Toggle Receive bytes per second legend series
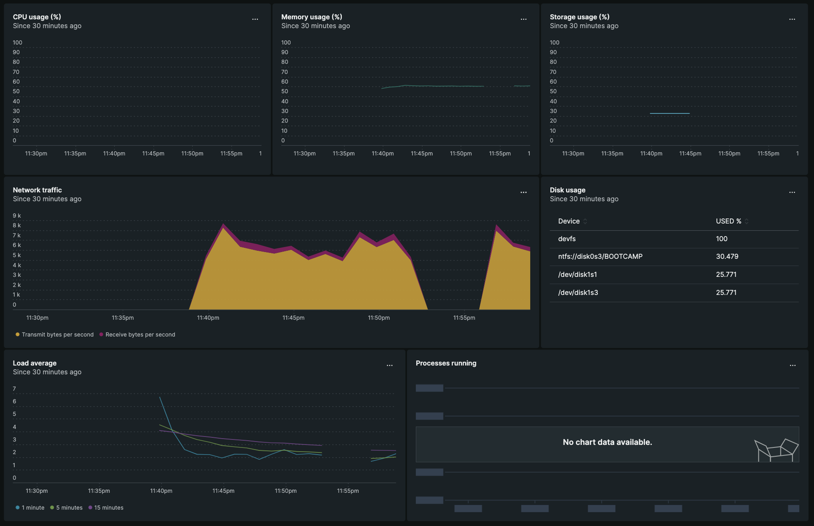Image resolution: width=814 pixels, height=526 pixels. pyautogui.click(x=137, y=334)
